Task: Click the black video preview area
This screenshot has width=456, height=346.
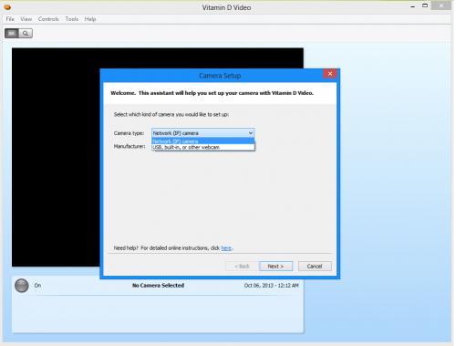Action: [57, 157]
